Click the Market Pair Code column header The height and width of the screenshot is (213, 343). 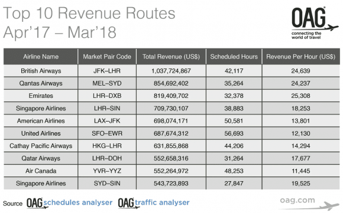point(107,57)
